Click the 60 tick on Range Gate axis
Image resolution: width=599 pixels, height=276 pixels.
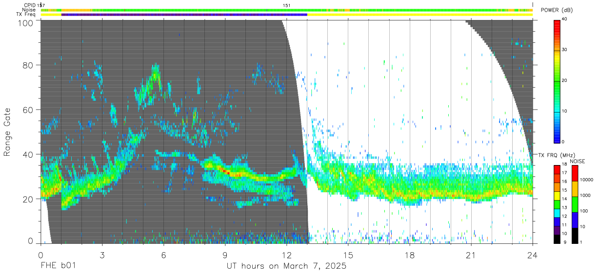click(28, 110)
